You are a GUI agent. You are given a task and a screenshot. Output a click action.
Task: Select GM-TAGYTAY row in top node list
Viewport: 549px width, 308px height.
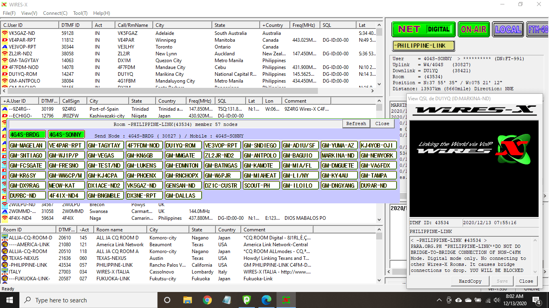[188, 61]
